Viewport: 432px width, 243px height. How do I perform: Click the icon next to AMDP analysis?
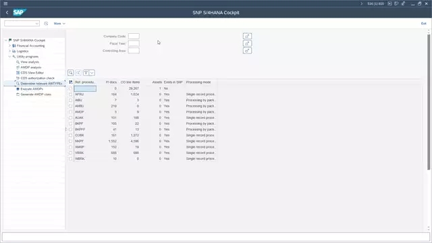click(18, 67)
